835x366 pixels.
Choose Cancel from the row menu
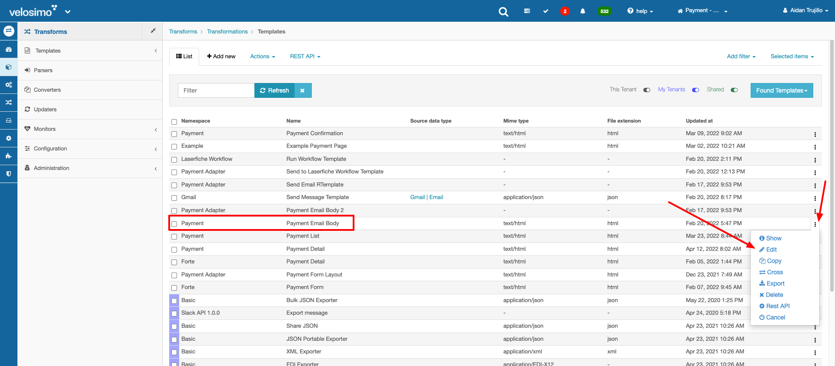point(772,317)
